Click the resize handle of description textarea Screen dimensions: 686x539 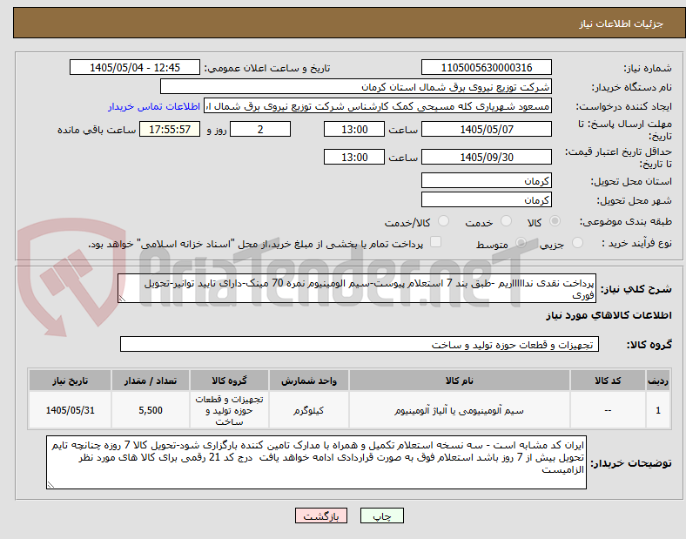click(x=122, y=299)
